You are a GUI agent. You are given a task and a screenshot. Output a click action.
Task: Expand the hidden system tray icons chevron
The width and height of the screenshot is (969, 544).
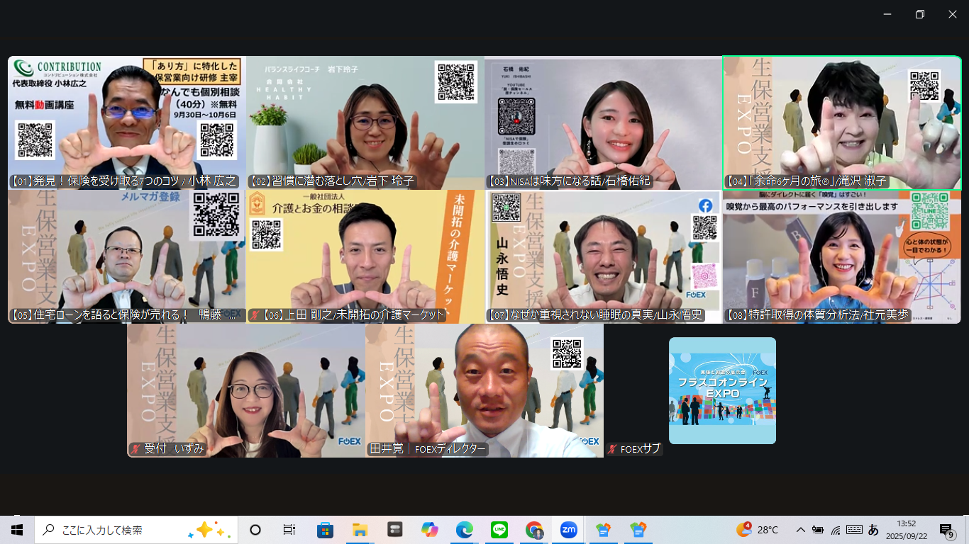(x=801, y=530)
